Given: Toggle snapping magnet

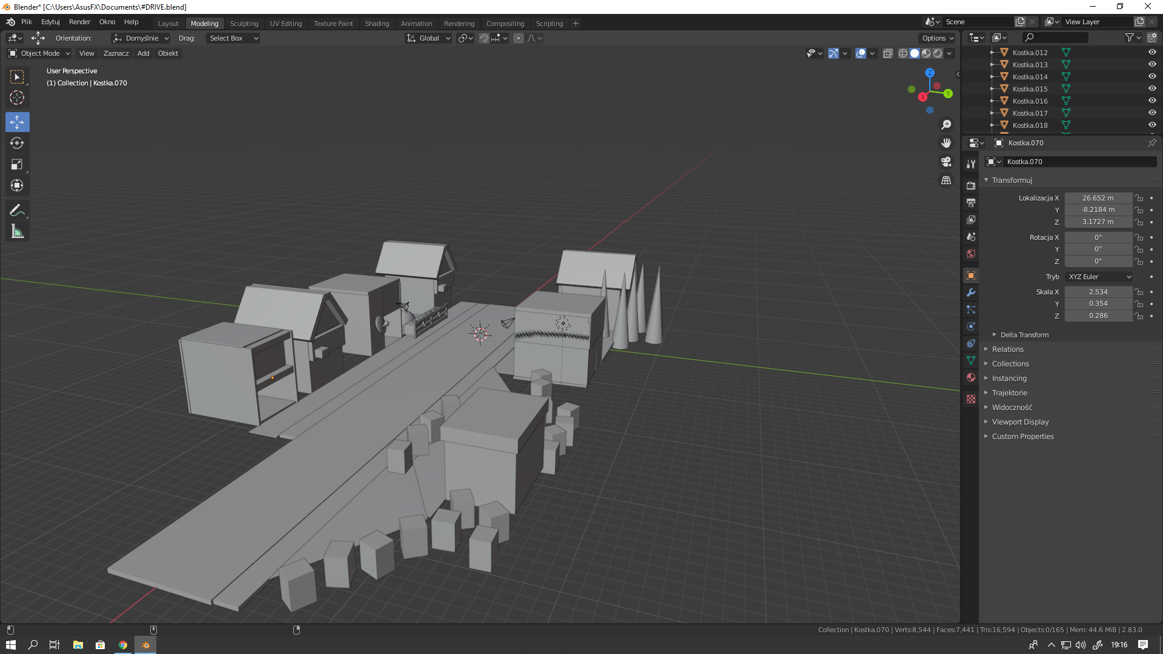Looking at the screenshot, I should point(483,38).
